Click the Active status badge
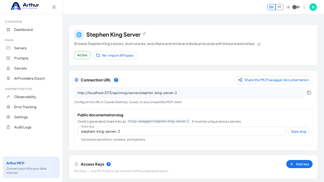This screenshot has width=324, height=182. point(82,55)
